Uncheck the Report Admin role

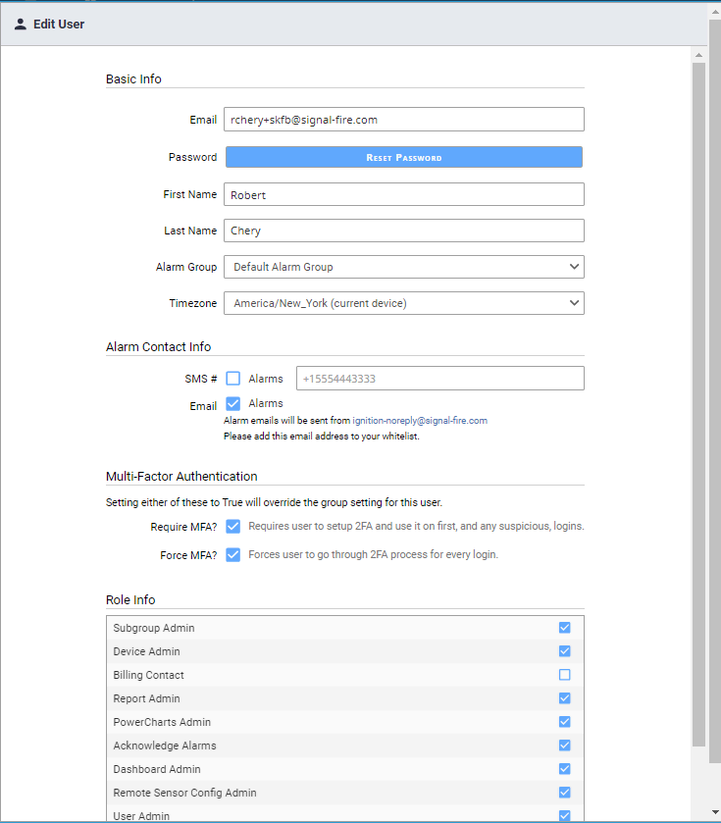click(x=565, y=698)
